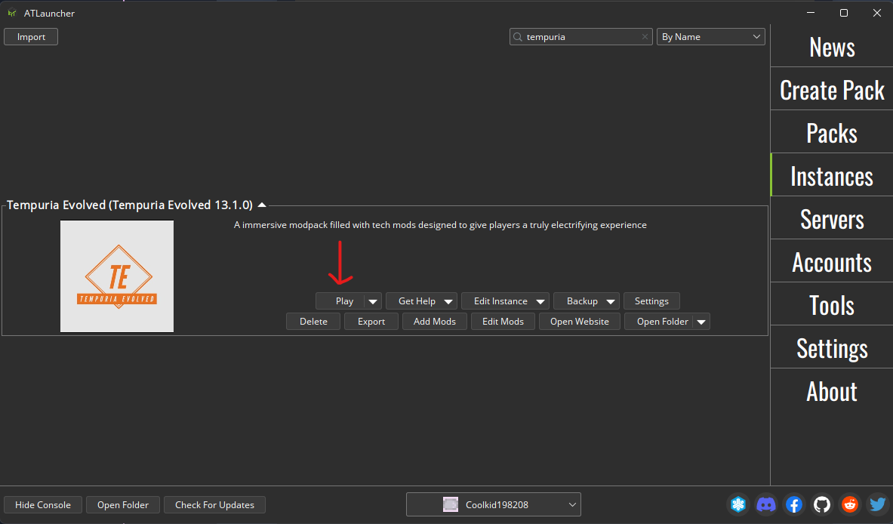Expand the Get Help dropdown arrow
The image size is (893, 524).
(x=448, y=301)
